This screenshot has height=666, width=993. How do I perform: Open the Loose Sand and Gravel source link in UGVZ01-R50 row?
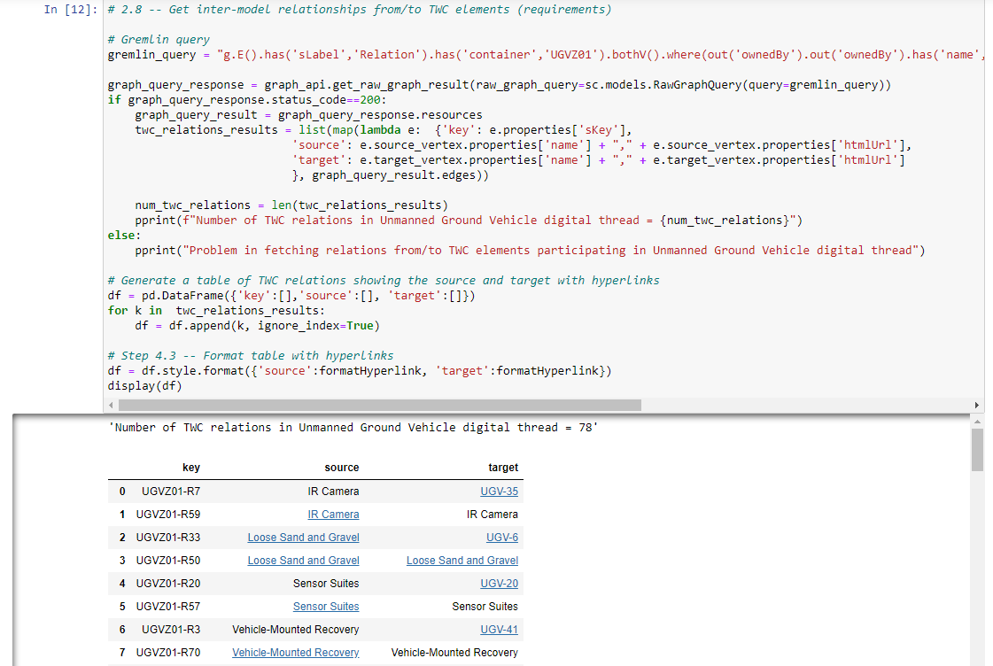pyautogui.click(x=303, y=561)
